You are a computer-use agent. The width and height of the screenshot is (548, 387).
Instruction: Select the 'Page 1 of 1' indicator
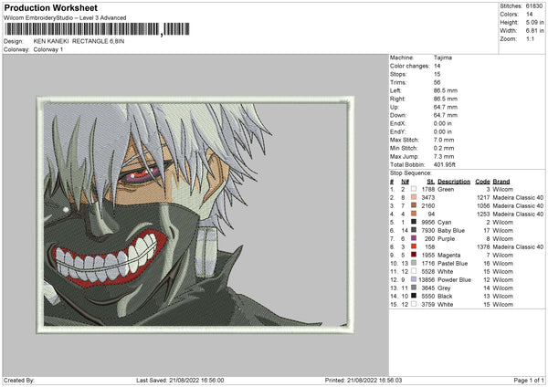[529, 380]
